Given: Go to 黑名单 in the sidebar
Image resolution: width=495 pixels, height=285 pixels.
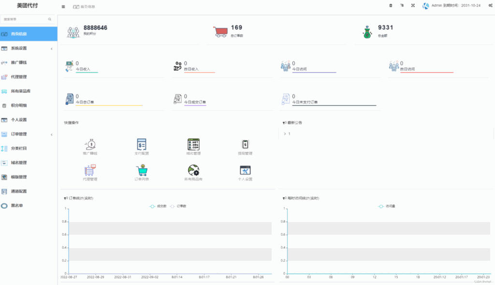Looking at the screenshot, I should (x=17, y=206).
